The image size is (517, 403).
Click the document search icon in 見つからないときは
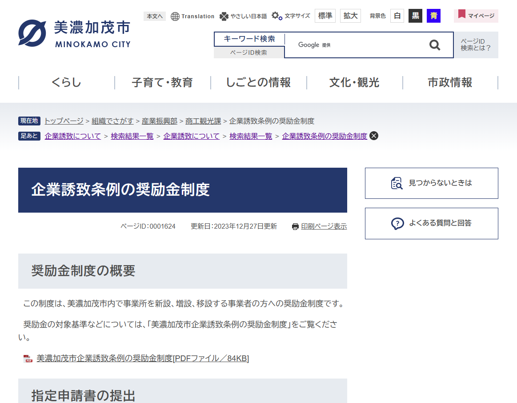(x=397, y=183)
